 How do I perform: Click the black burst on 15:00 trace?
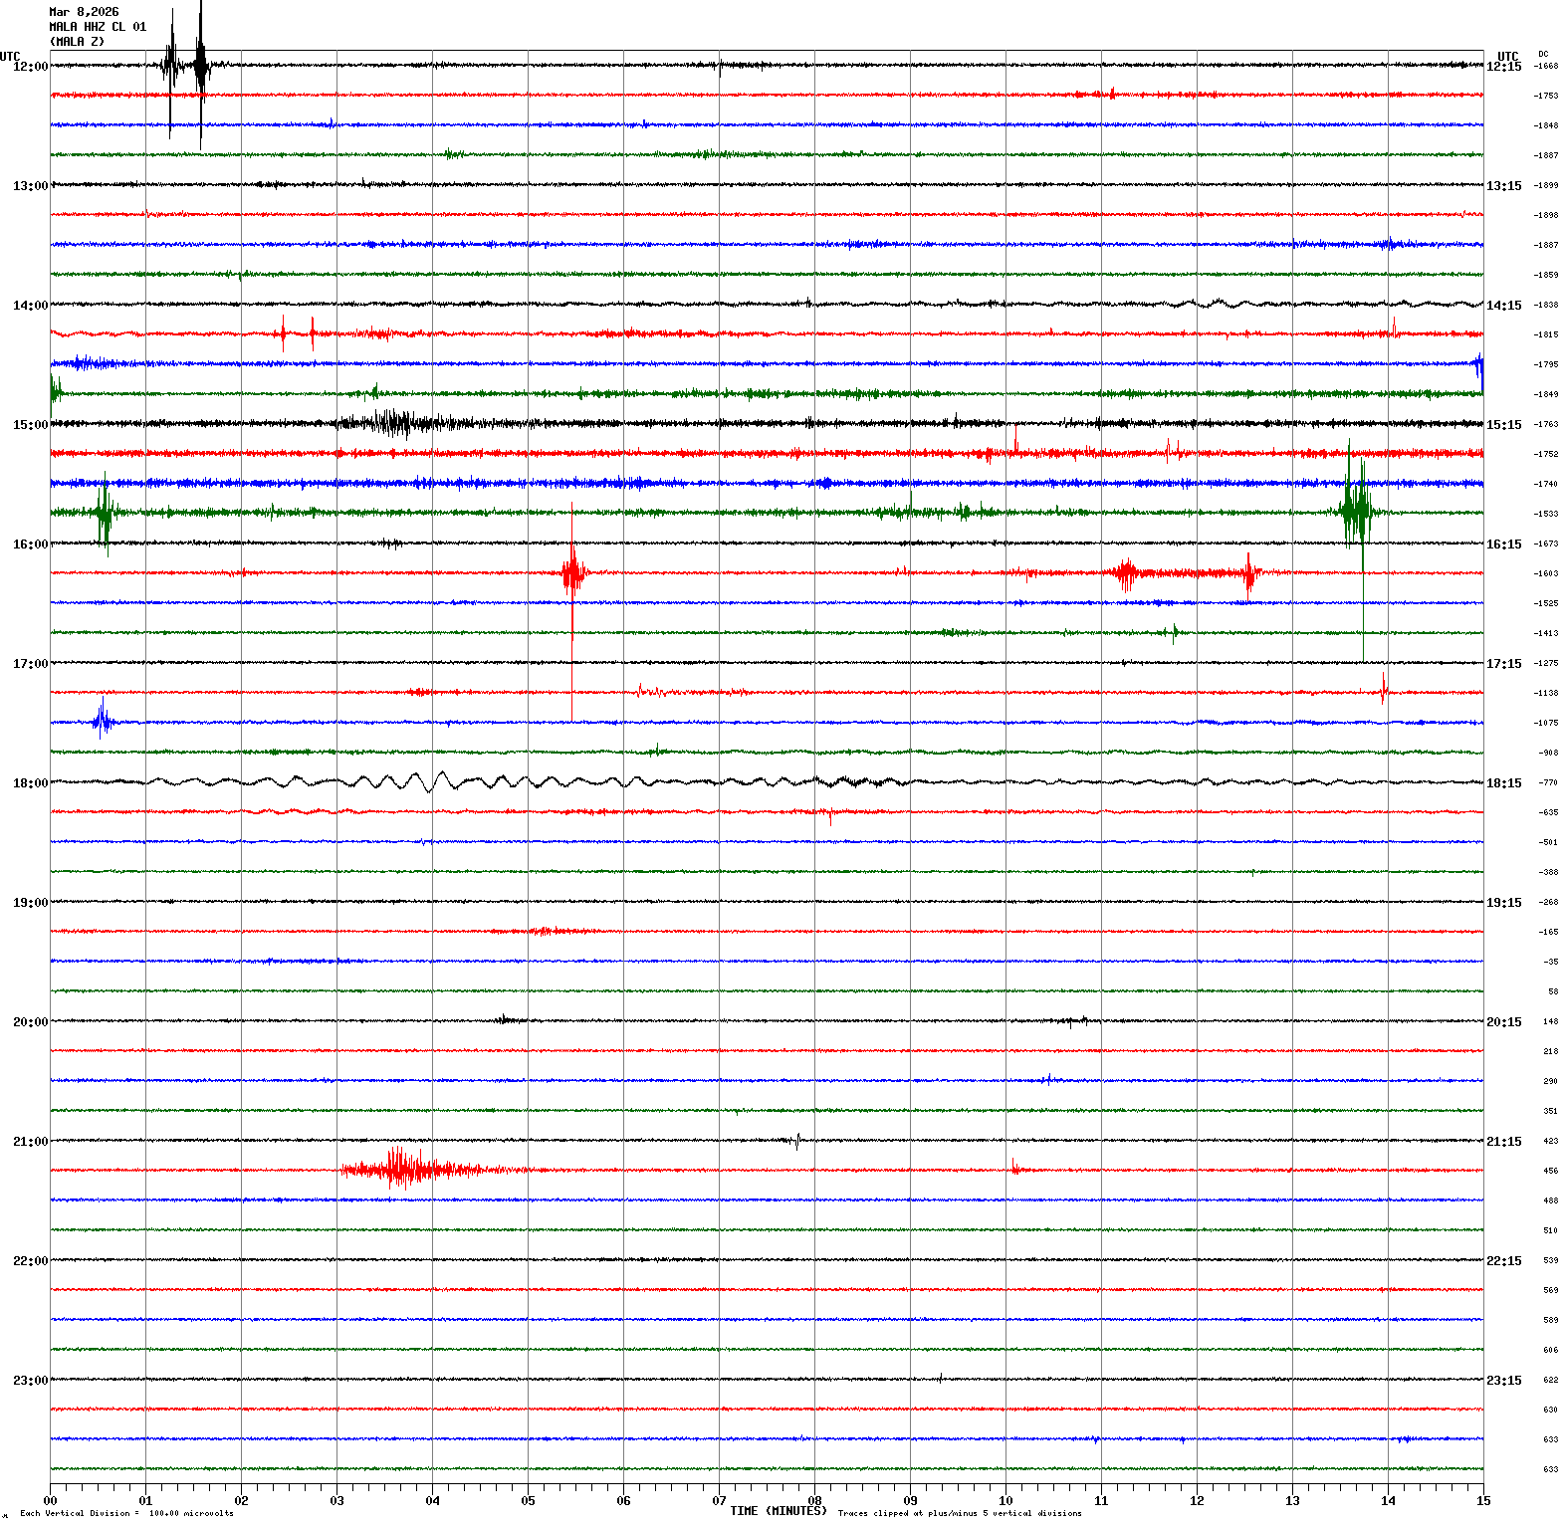coord(393,423)
